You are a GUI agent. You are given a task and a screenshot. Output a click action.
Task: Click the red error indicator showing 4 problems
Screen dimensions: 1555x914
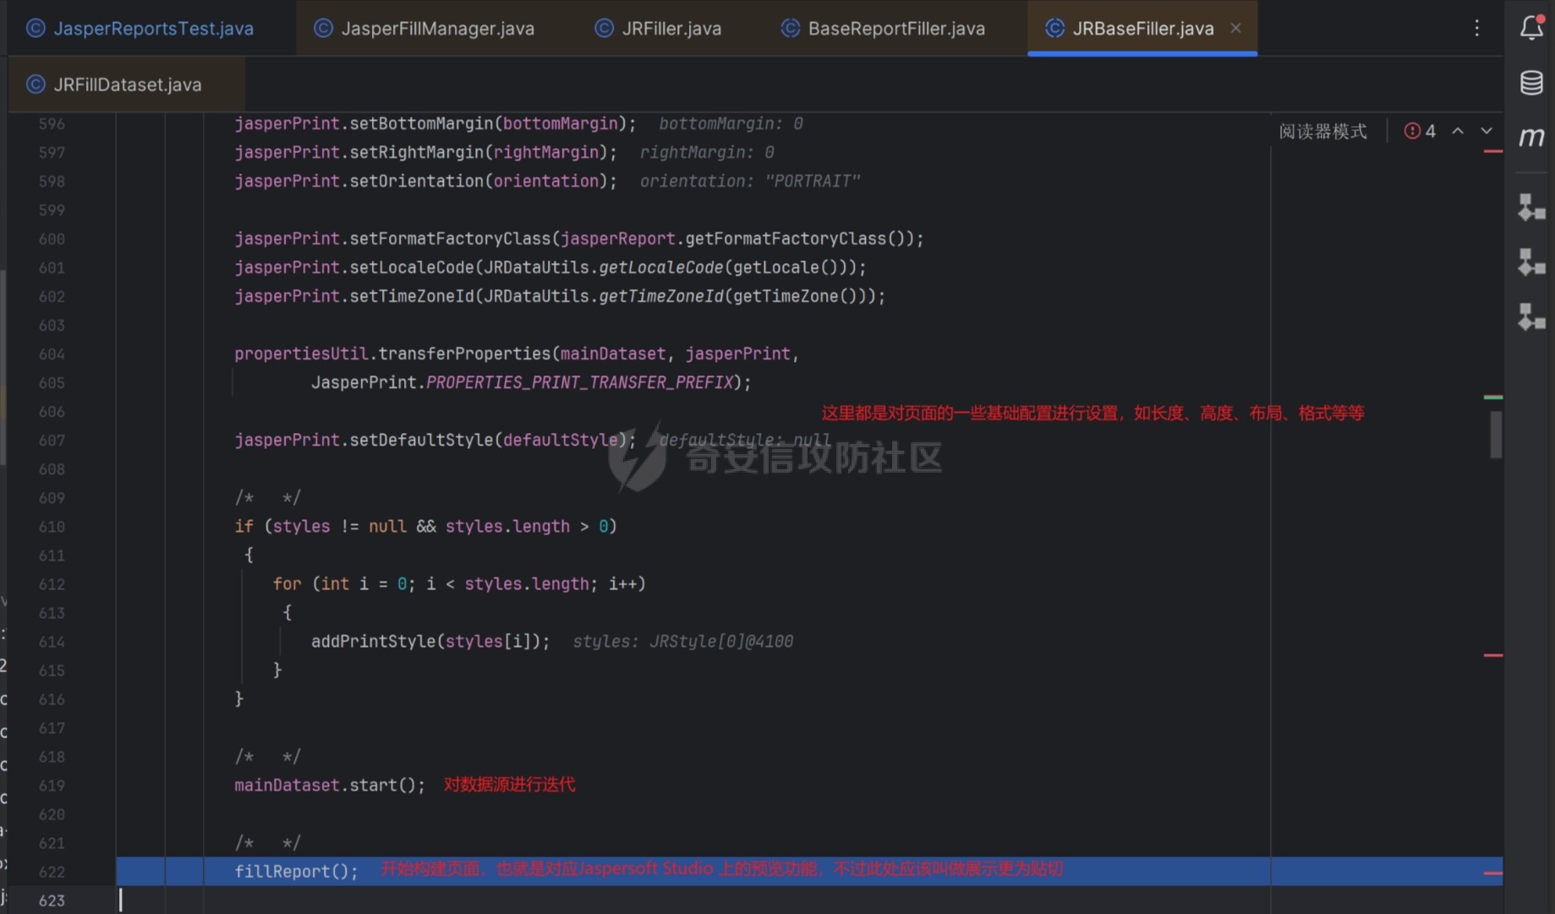tap(1420, 131)
